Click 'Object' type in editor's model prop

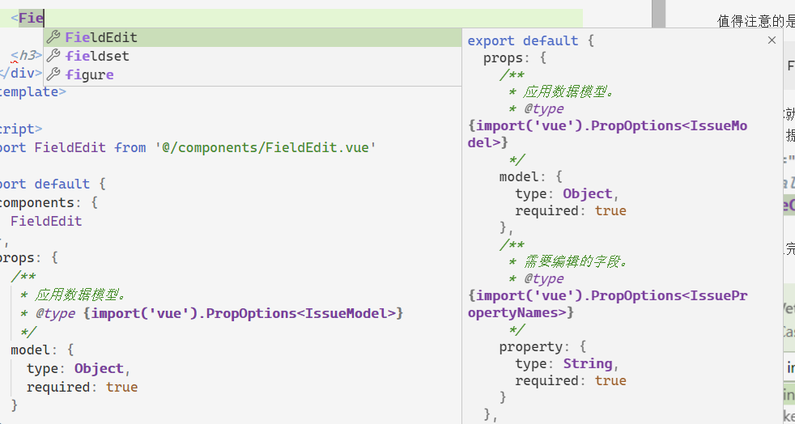coord(99,368)
